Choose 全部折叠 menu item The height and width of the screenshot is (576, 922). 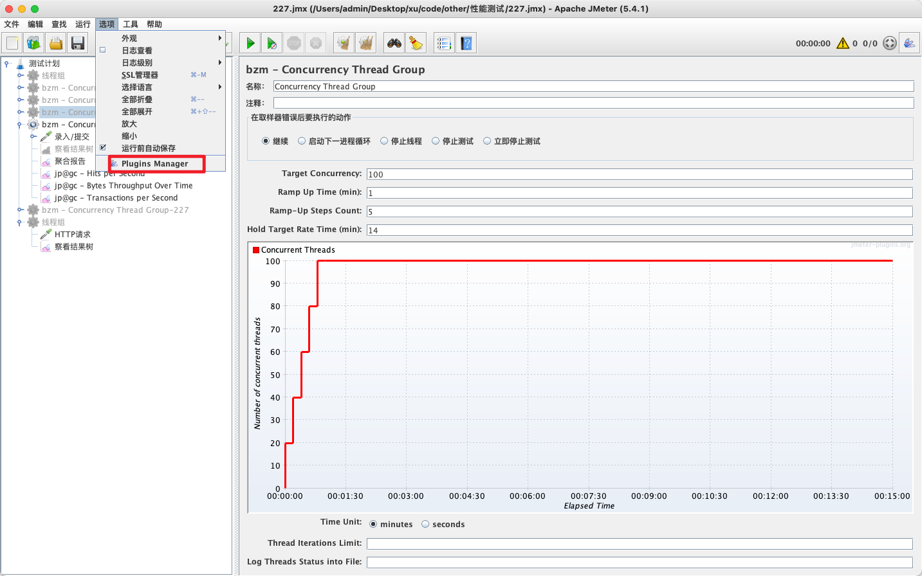tap(161, 99)
